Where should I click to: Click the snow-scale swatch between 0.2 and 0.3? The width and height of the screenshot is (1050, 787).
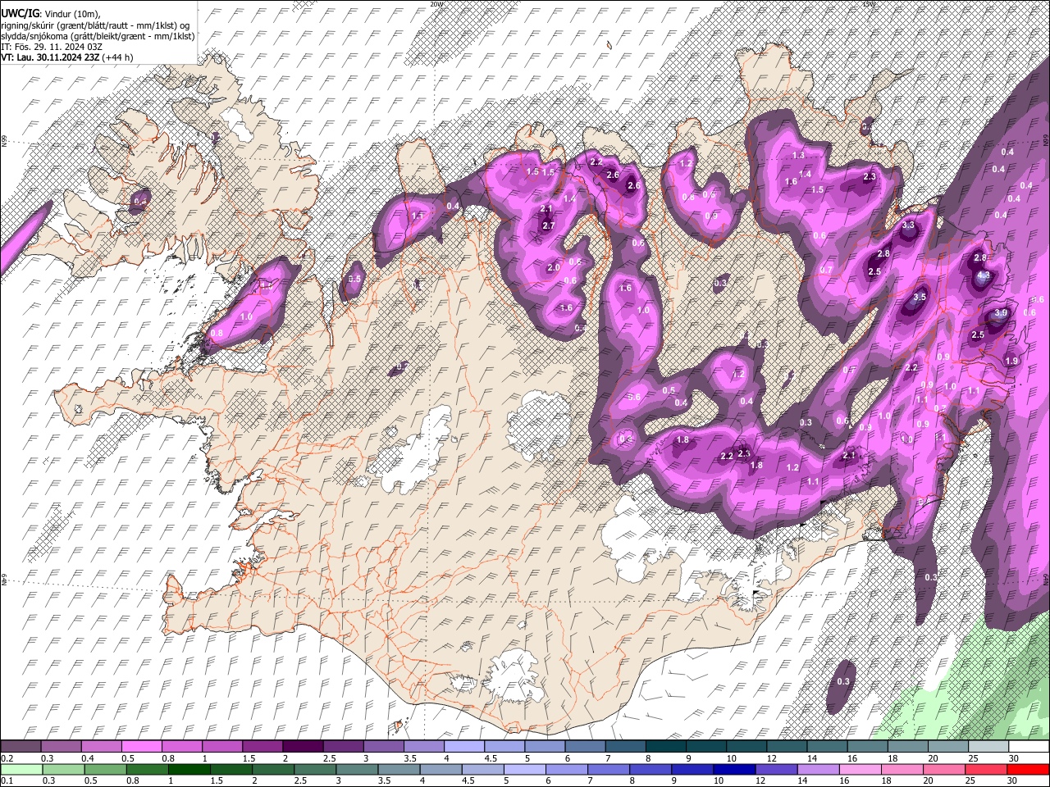[x=21, y=747]
